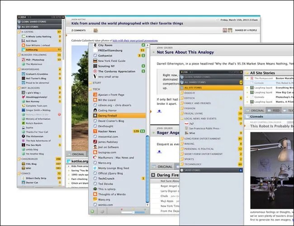The height and width of the screenshot is (226, 294).
Task: Click the James Padolsey feed icon
Action: point(95,141)
